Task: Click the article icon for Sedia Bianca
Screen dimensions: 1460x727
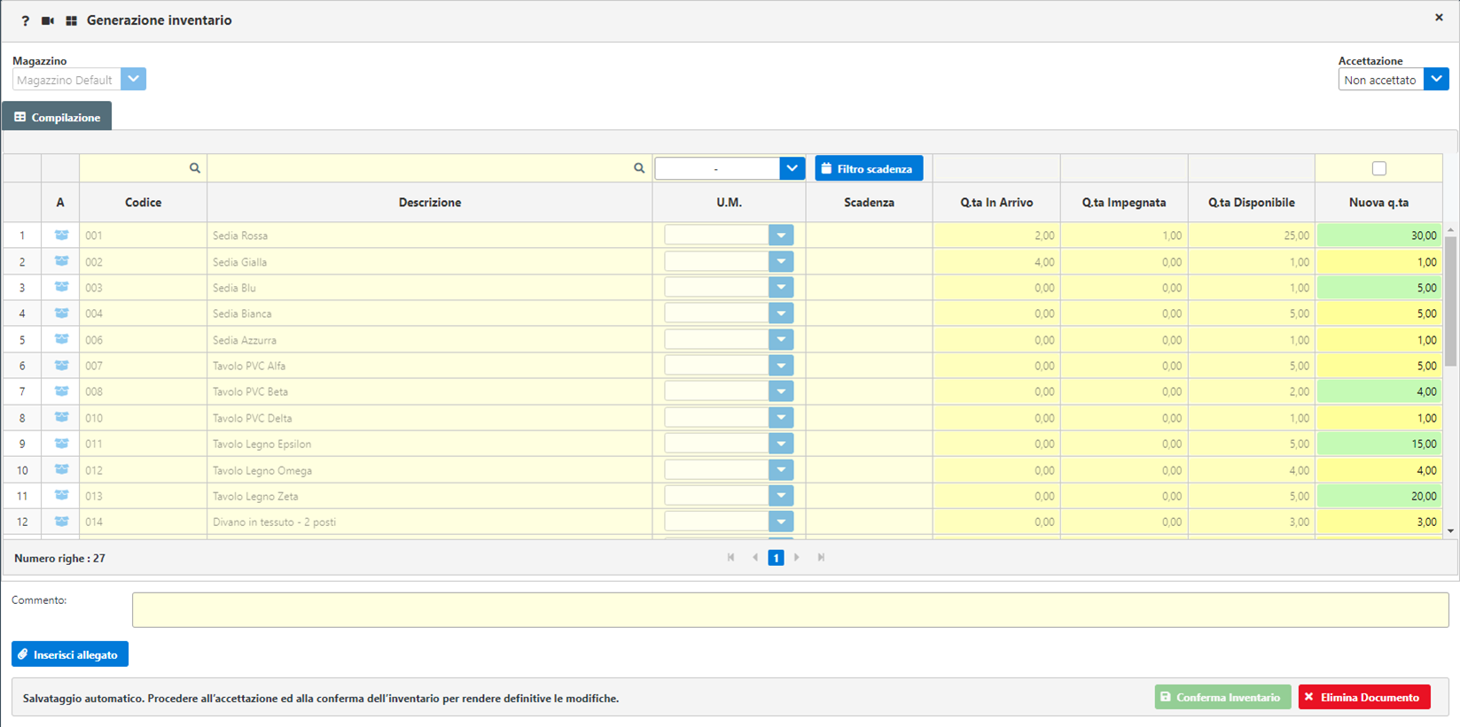Action: tap(61, 313)
